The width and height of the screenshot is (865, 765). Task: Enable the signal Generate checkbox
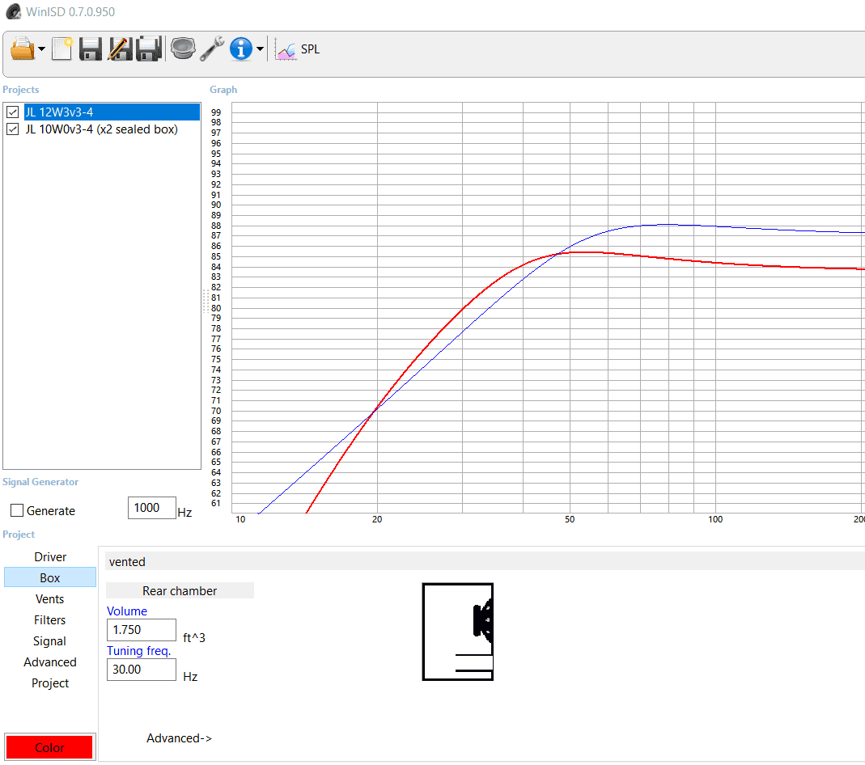(17, 511)
